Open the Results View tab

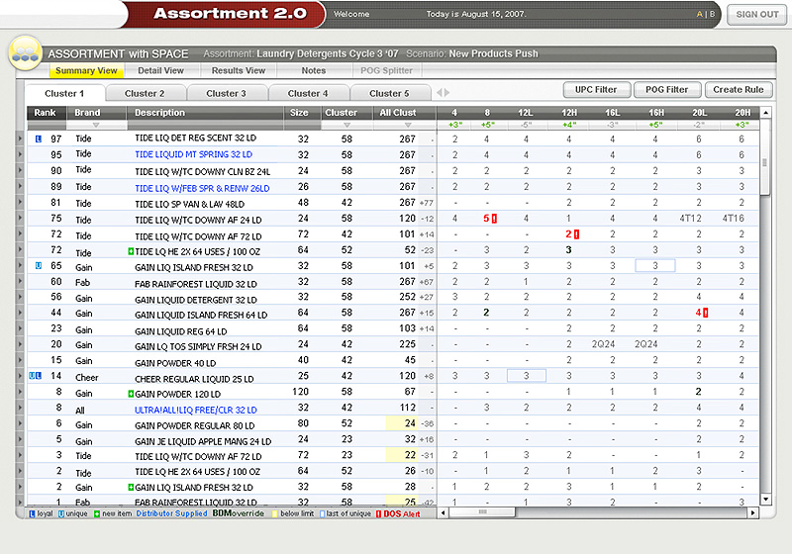239,70
